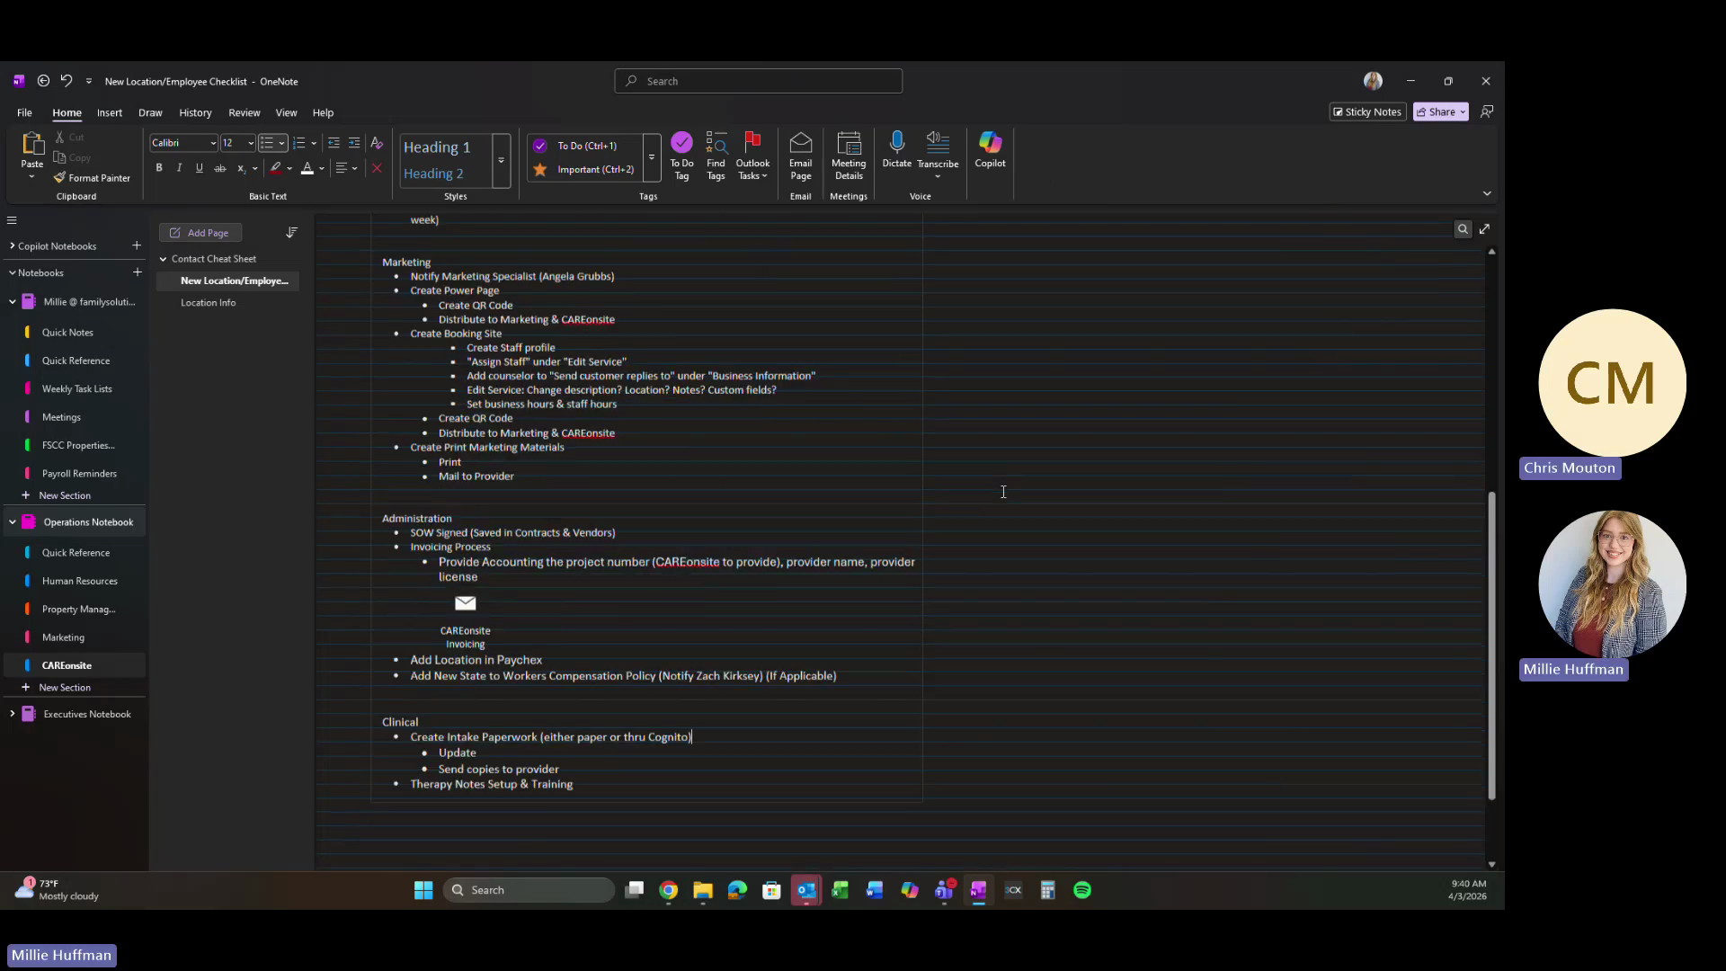
Task: Toggle navigation pane hamburger icon
Action: 12,220
